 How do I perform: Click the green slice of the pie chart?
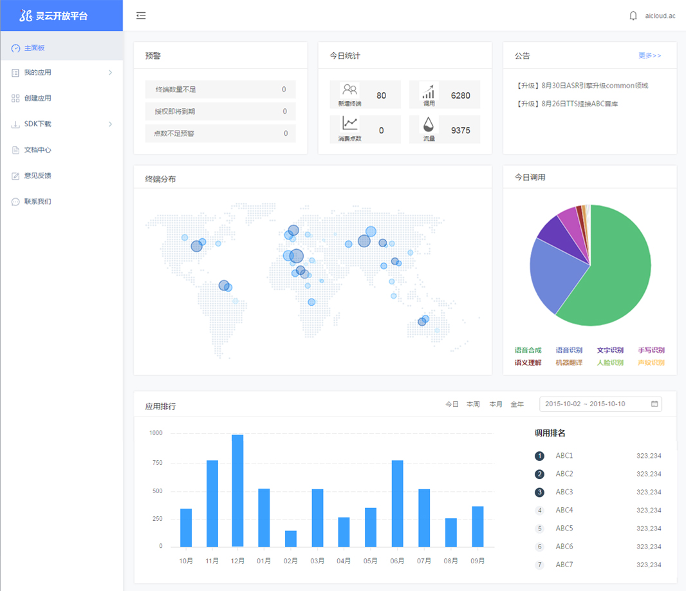pyautogui.click(x=618, y=270)
